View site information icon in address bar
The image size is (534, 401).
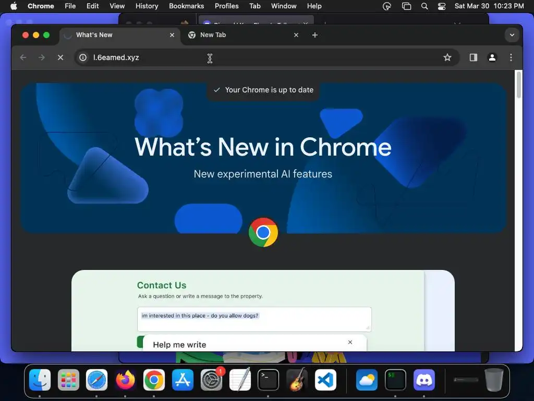coord(83,57)
